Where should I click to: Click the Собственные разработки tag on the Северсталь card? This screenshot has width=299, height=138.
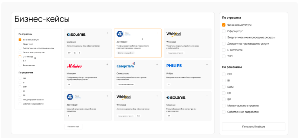126,84
